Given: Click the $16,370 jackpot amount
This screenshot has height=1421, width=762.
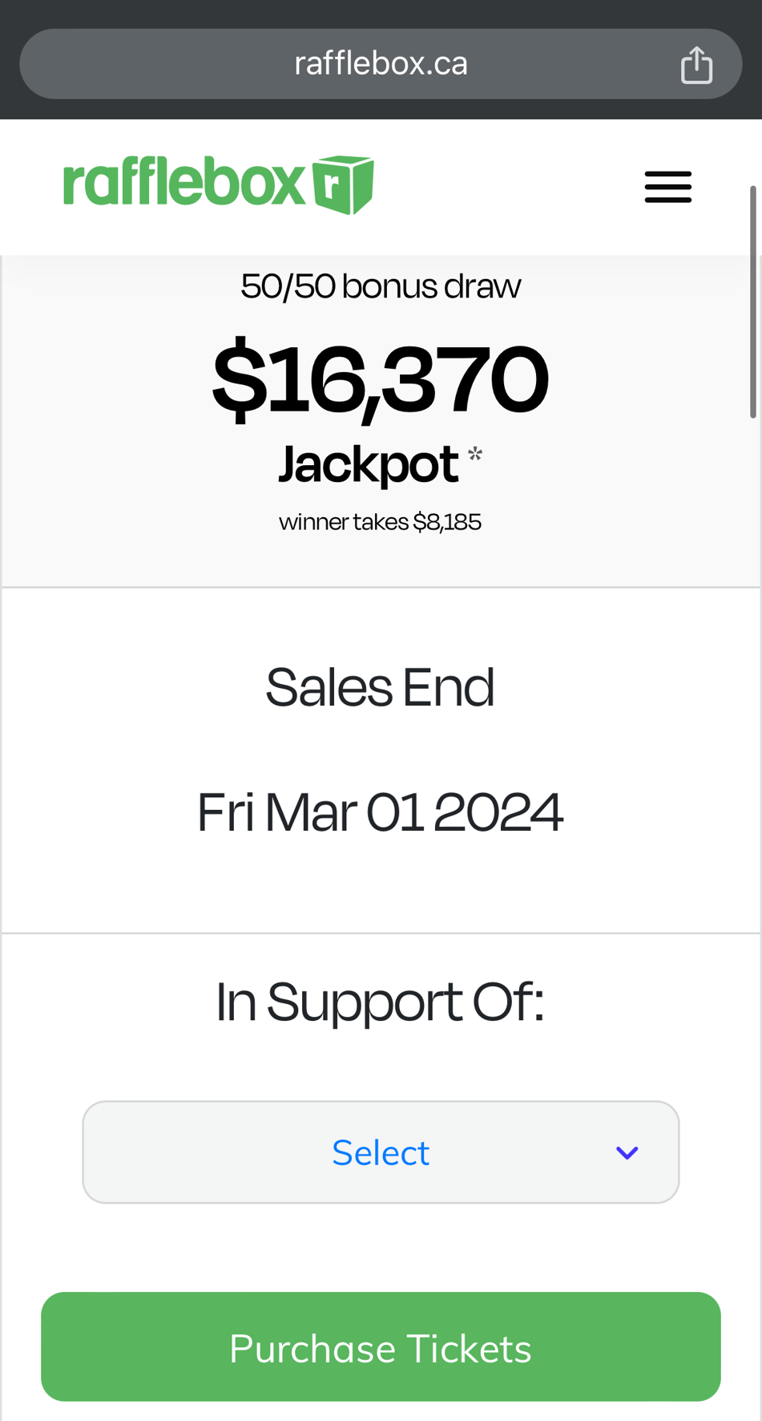Looking at the screenshot, I should coord(380,378).
